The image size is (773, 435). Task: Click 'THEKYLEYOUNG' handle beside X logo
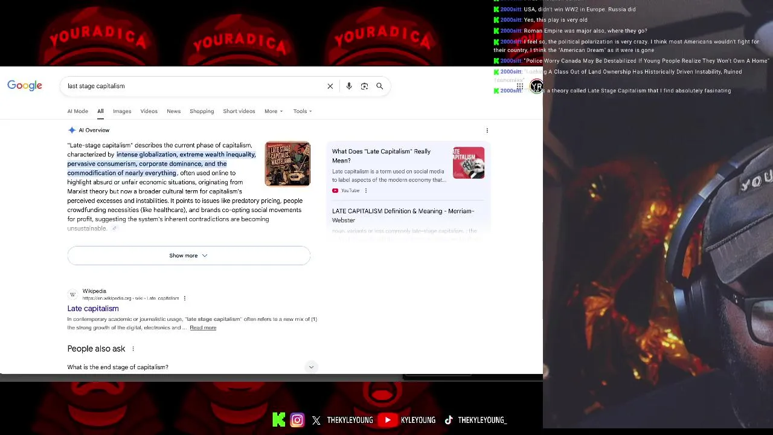(350, 420)
